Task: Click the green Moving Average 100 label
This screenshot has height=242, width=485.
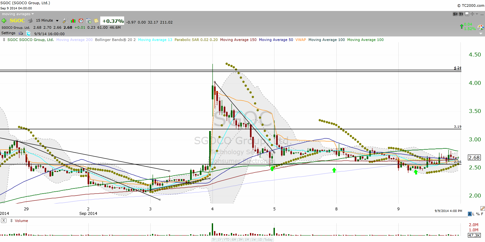Action: (365, 40)
